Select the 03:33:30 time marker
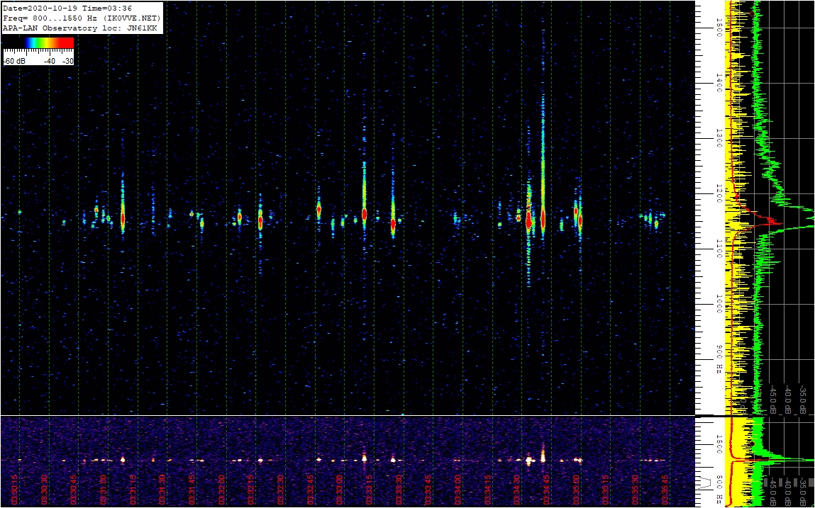 coord(400,490)
